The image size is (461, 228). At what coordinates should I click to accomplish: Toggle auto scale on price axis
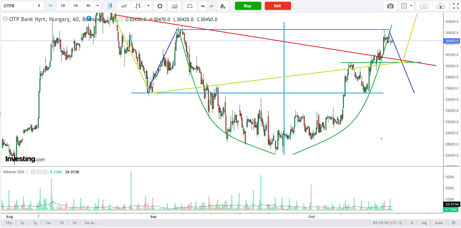click(439, 223)
